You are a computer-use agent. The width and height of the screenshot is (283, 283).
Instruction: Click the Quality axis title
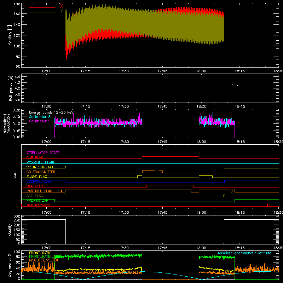click(x=10, y=230)
